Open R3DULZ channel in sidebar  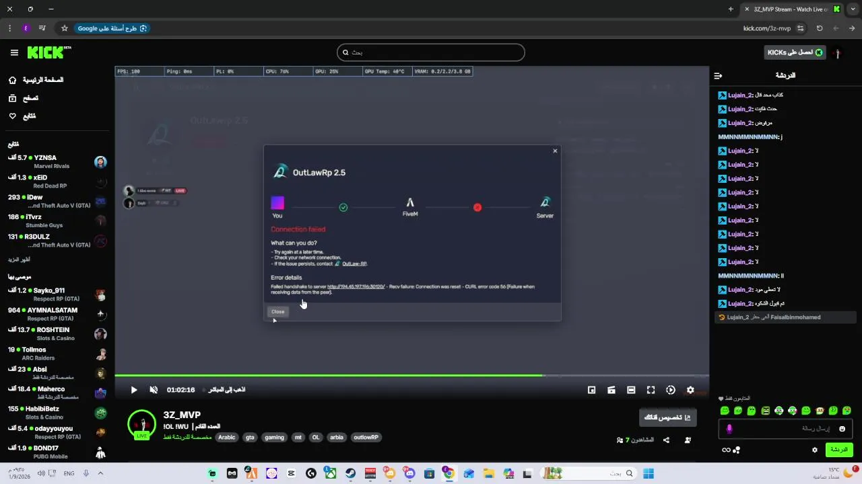(57, 241)
